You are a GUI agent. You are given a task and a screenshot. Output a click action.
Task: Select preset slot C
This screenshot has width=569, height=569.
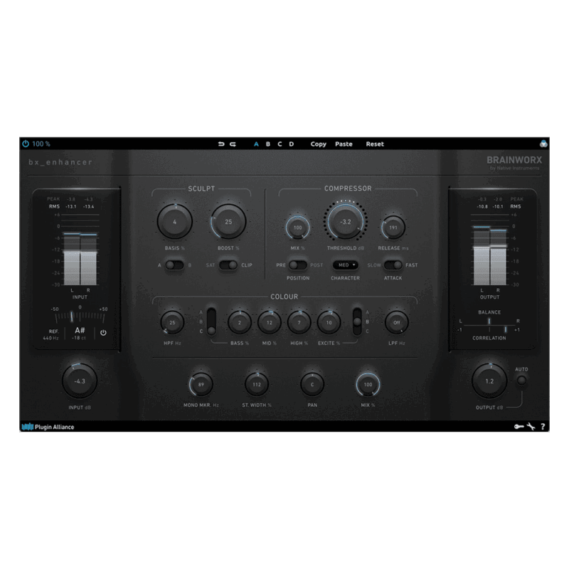280,144
